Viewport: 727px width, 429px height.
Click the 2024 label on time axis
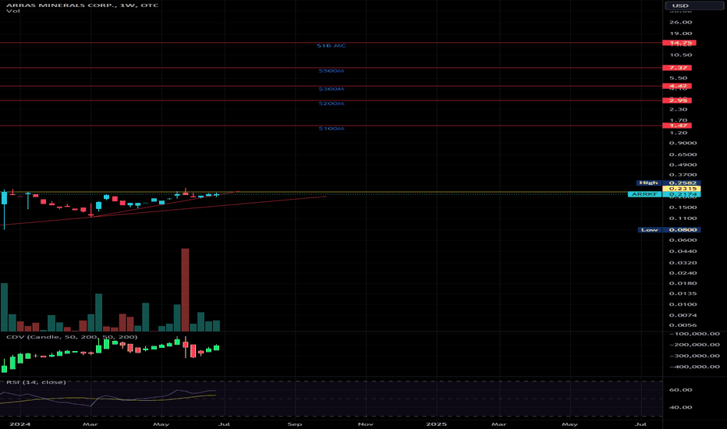[x=20, y=424]
